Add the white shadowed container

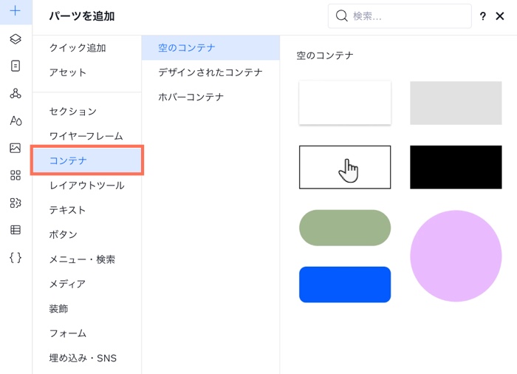[x=345, y=103]
